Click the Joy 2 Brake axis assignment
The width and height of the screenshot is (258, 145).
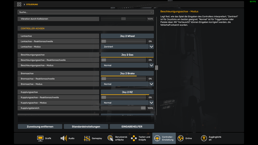127,73
